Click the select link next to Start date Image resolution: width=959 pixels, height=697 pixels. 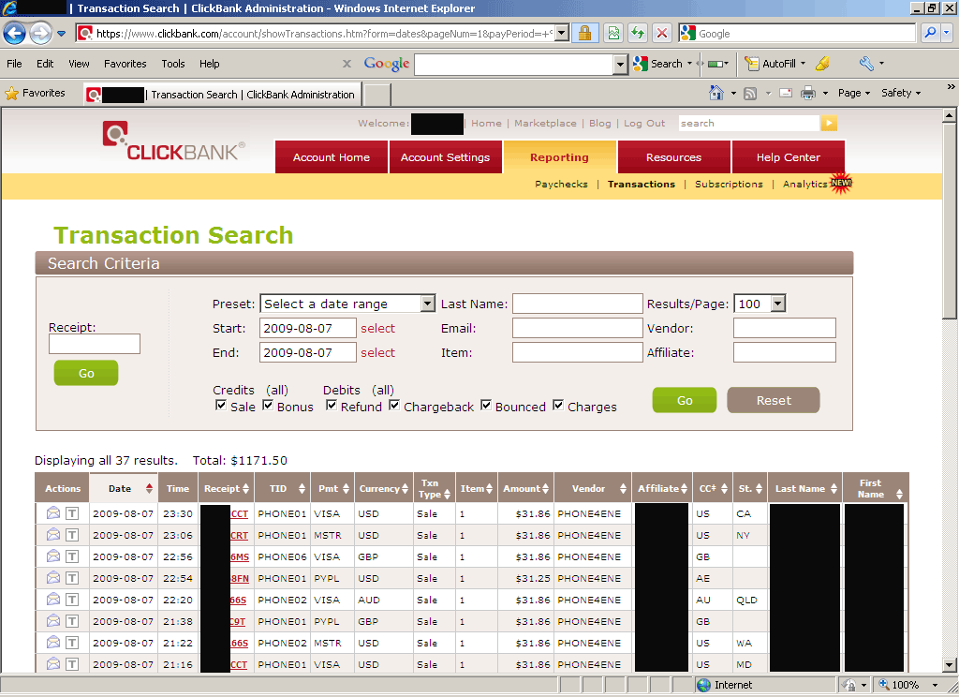377,329
